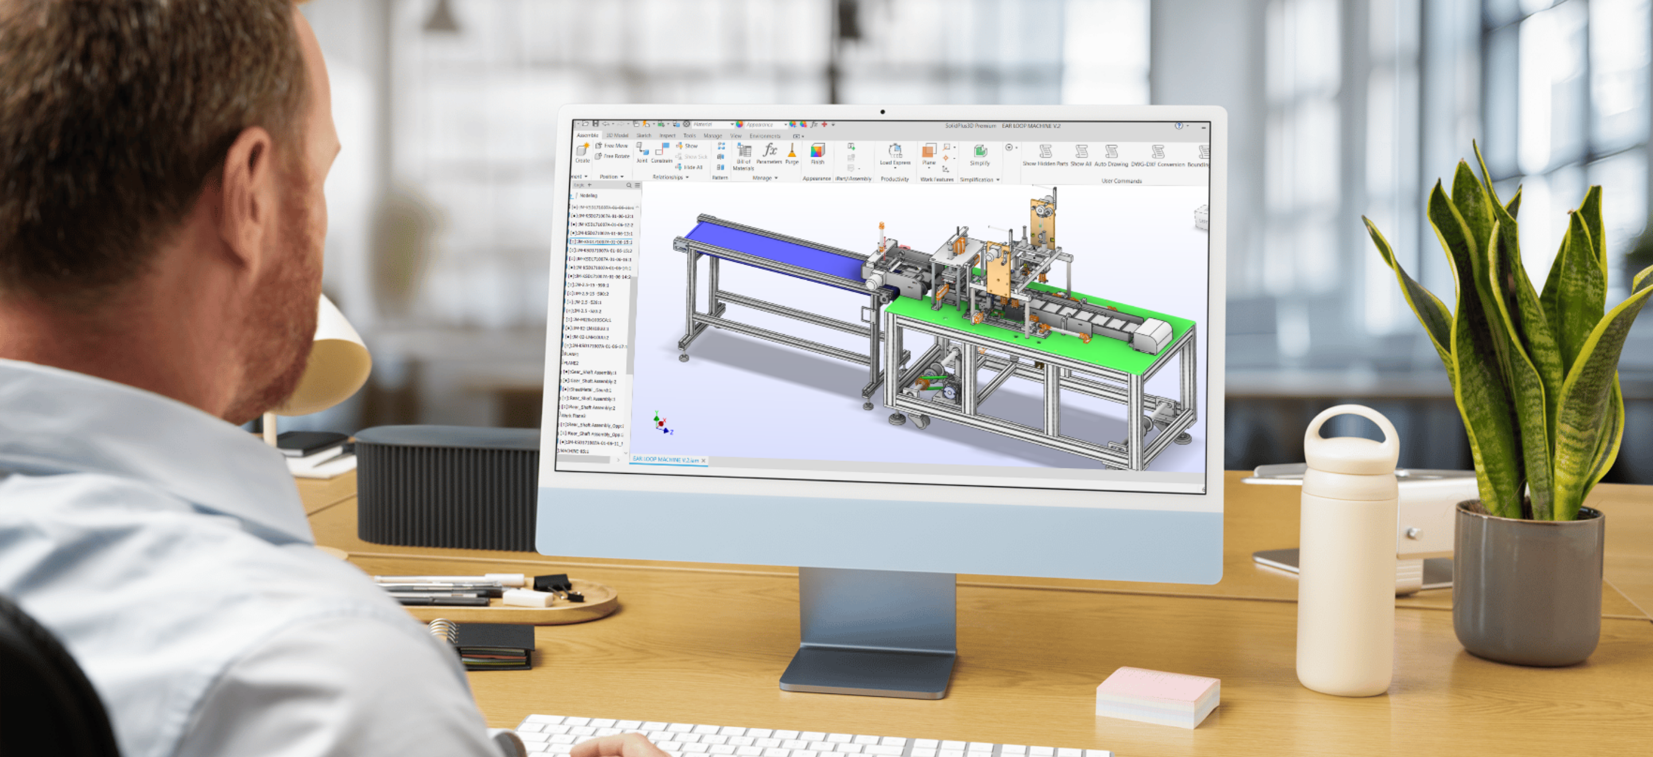Click the top Pattern component icon

(x=721, y=147)
